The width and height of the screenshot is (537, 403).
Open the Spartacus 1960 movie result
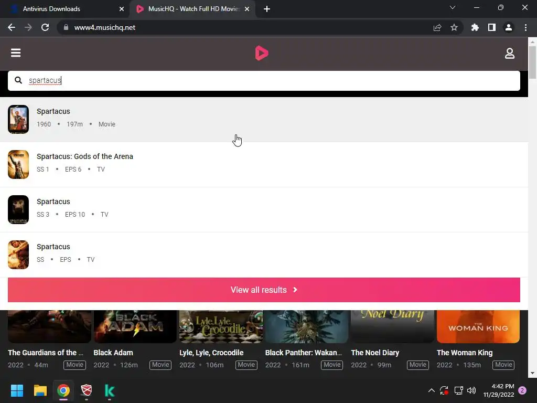(264, 120)
